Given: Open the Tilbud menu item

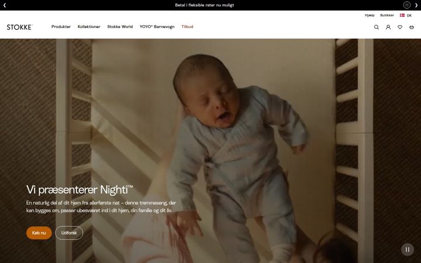Looking at the screenshot, I should (187, 26).
